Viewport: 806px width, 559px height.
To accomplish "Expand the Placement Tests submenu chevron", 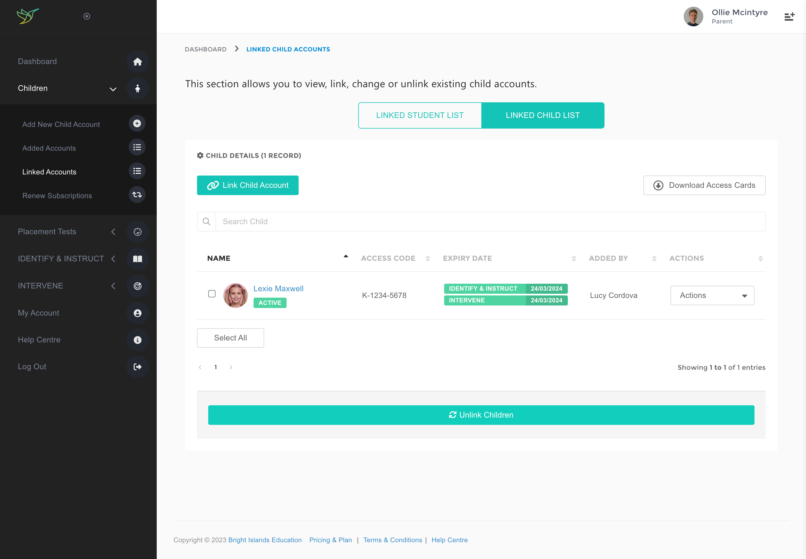I will [x=113, y=231].
